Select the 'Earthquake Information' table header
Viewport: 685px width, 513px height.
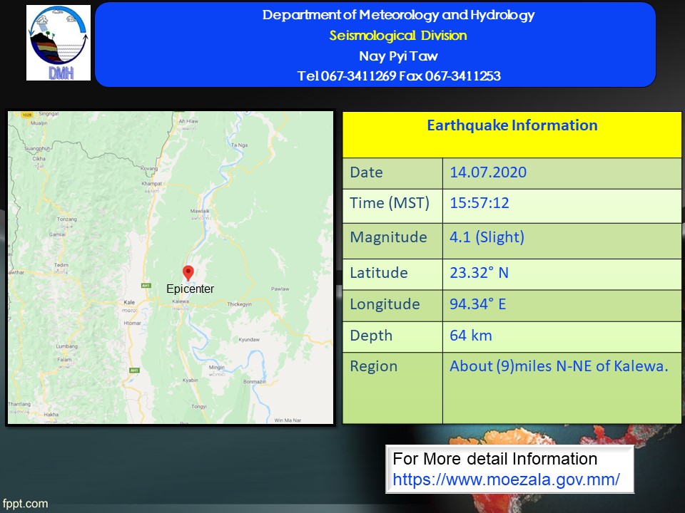point(512,125)
